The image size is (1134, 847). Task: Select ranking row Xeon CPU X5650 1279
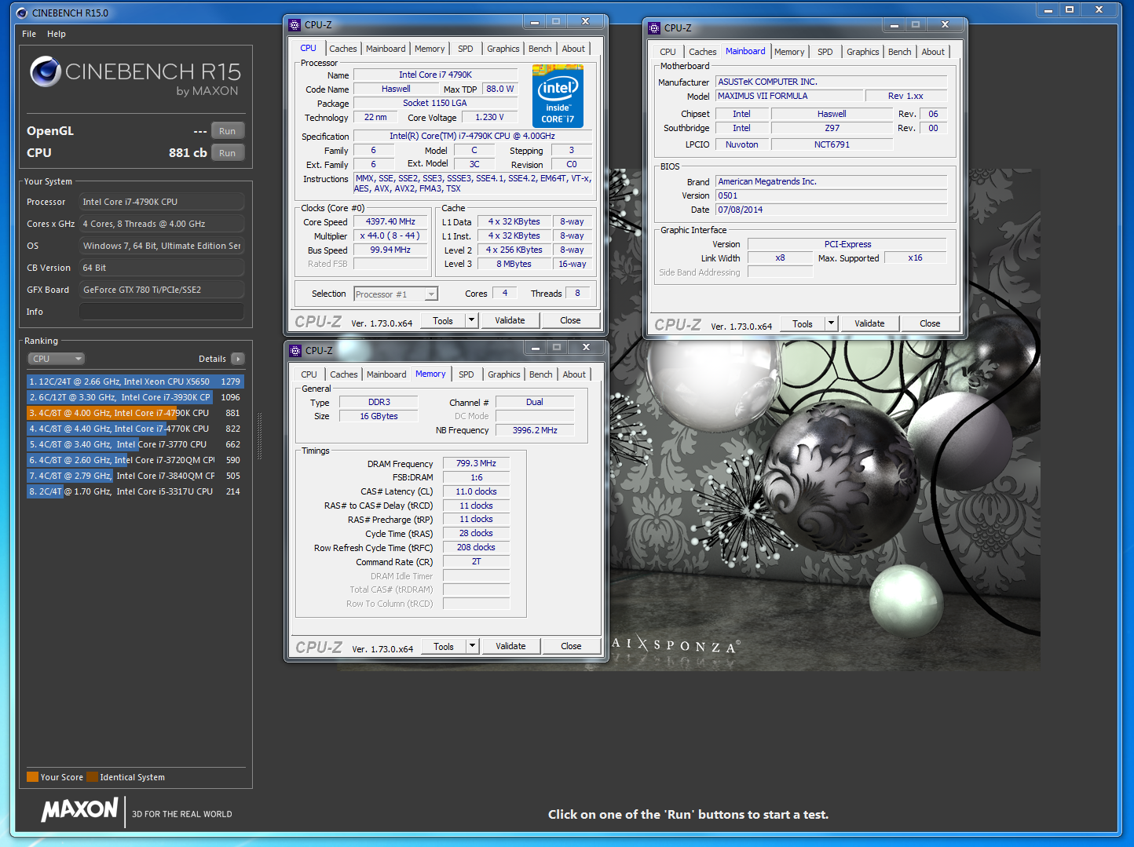pyautogui.click(x=135, y=382)
